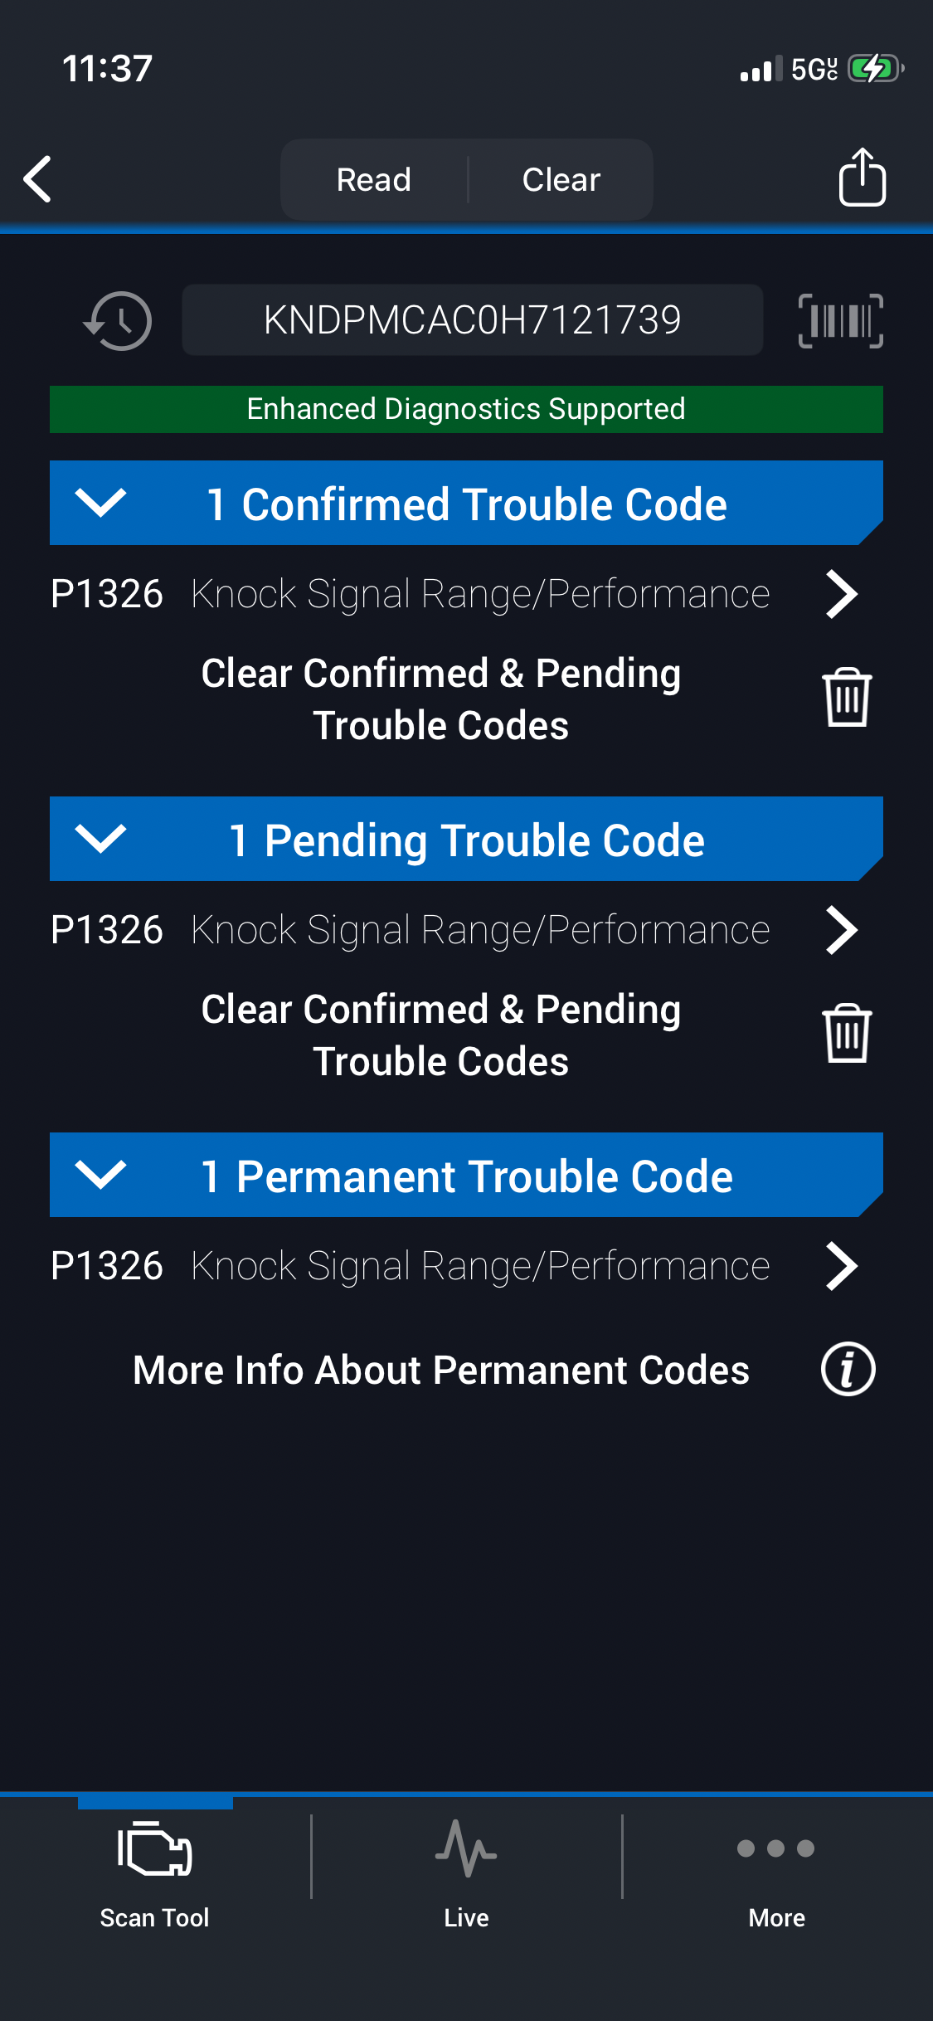Tap the VIN number field

click(472, 320)
